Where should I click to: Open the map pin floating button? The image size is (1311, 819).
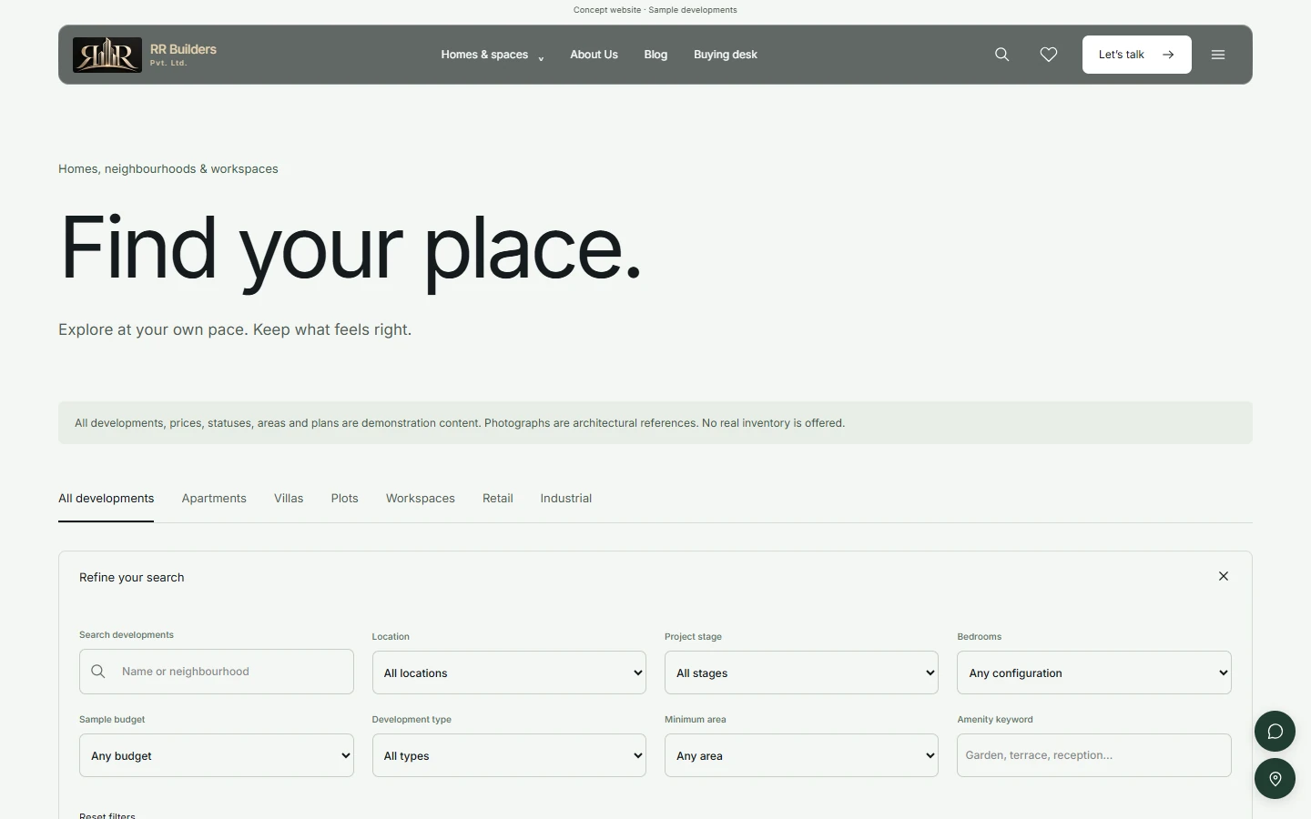tap(1275, 778)
